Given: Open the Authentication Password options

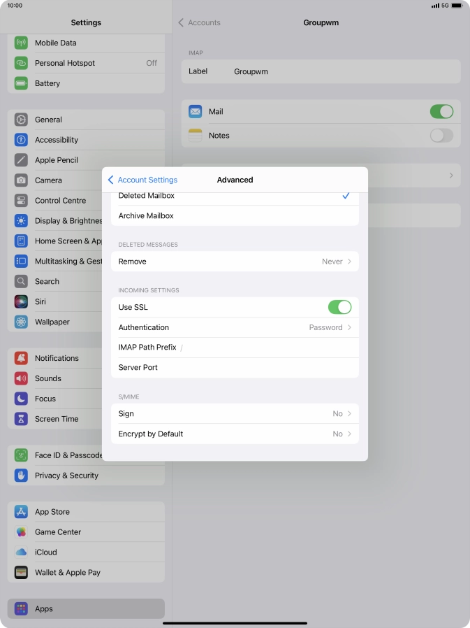Looking at the screenshot, I should point(235,327).
